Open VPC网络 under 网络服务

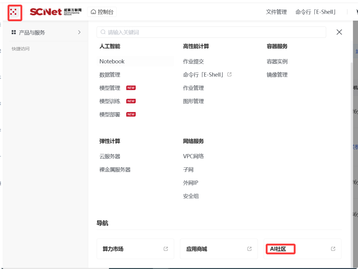[x=193, y=156]
